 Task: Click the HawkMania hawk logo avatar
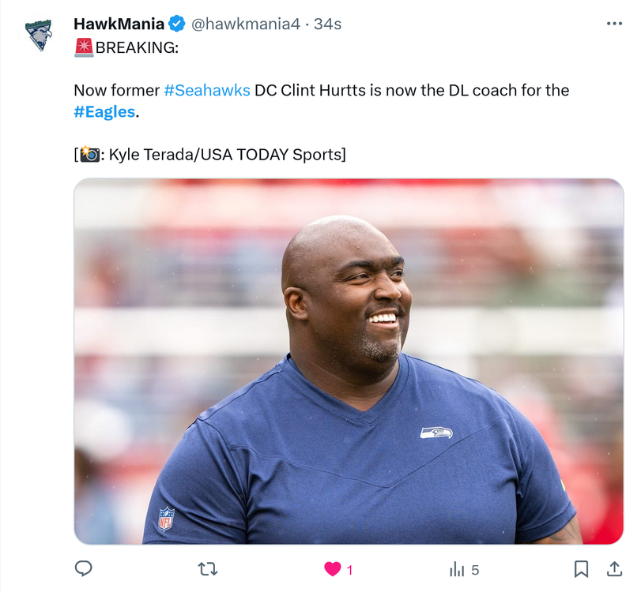39,35
